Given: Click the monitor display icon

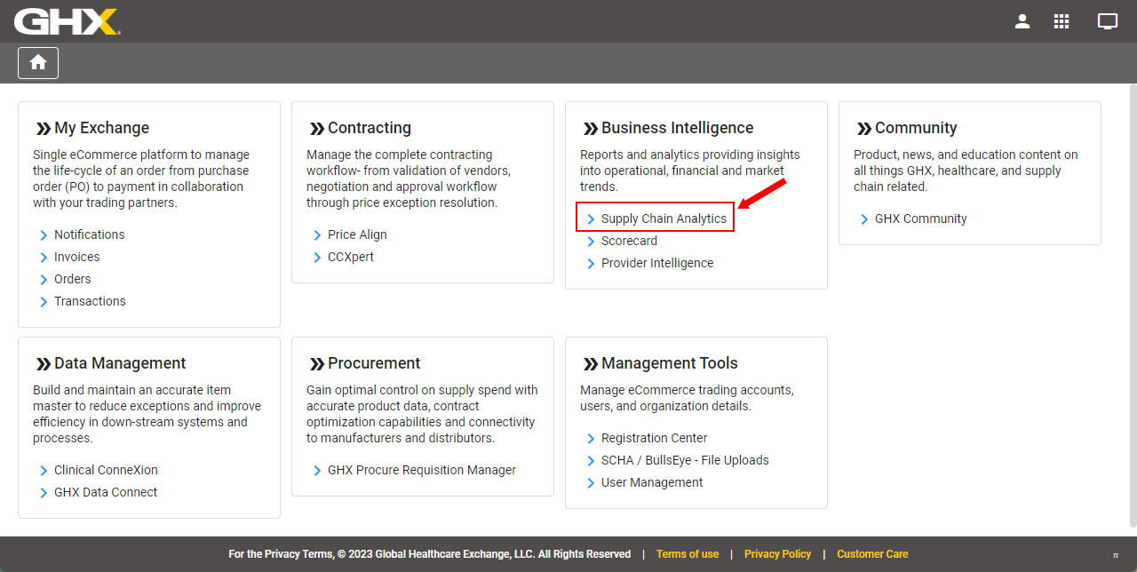Looking at the screenshot, I should click(x=1108, y=21).
